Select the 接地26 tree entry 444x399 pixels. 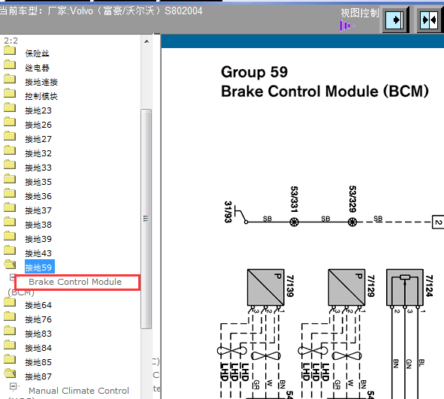pos(38,125)
